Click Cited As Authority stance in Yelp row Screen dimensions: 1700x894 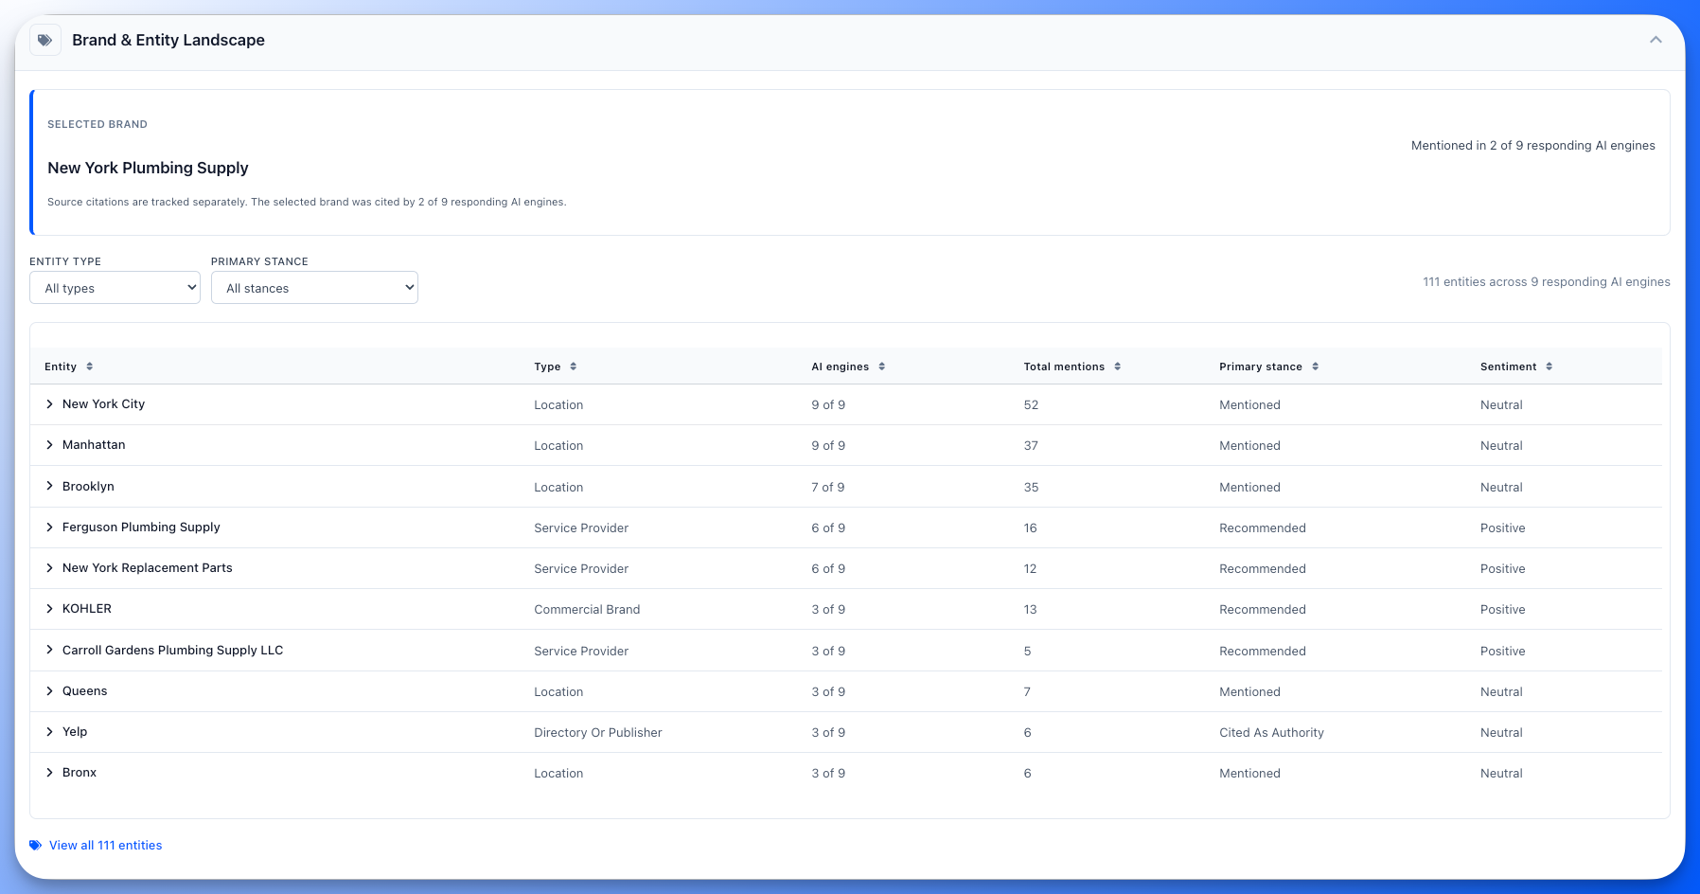1271,733
